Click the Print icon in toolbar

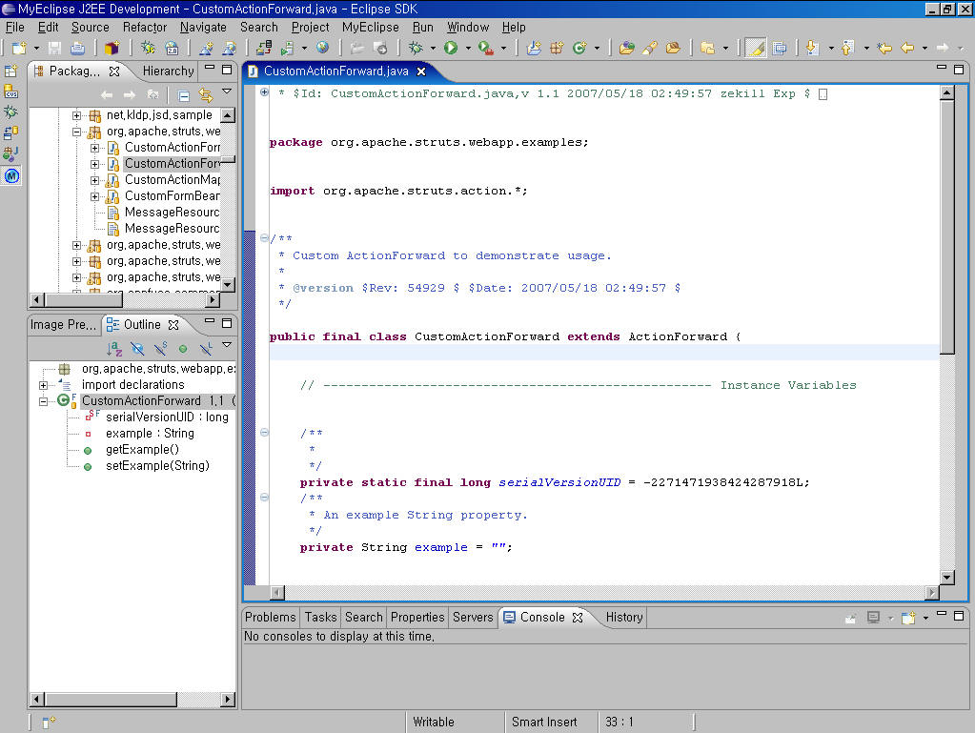pos(77,48)
